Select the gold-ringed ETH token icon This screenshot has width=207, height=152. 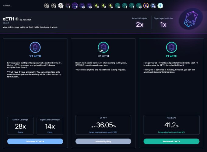[x=146, y=6]
